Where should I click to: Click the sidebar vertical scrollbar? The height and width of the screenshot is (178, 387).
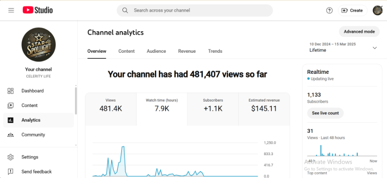coord(76,100)
